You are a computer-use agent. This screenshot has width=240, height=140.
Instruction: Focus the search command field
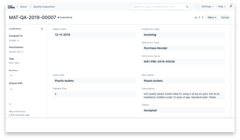159,7
